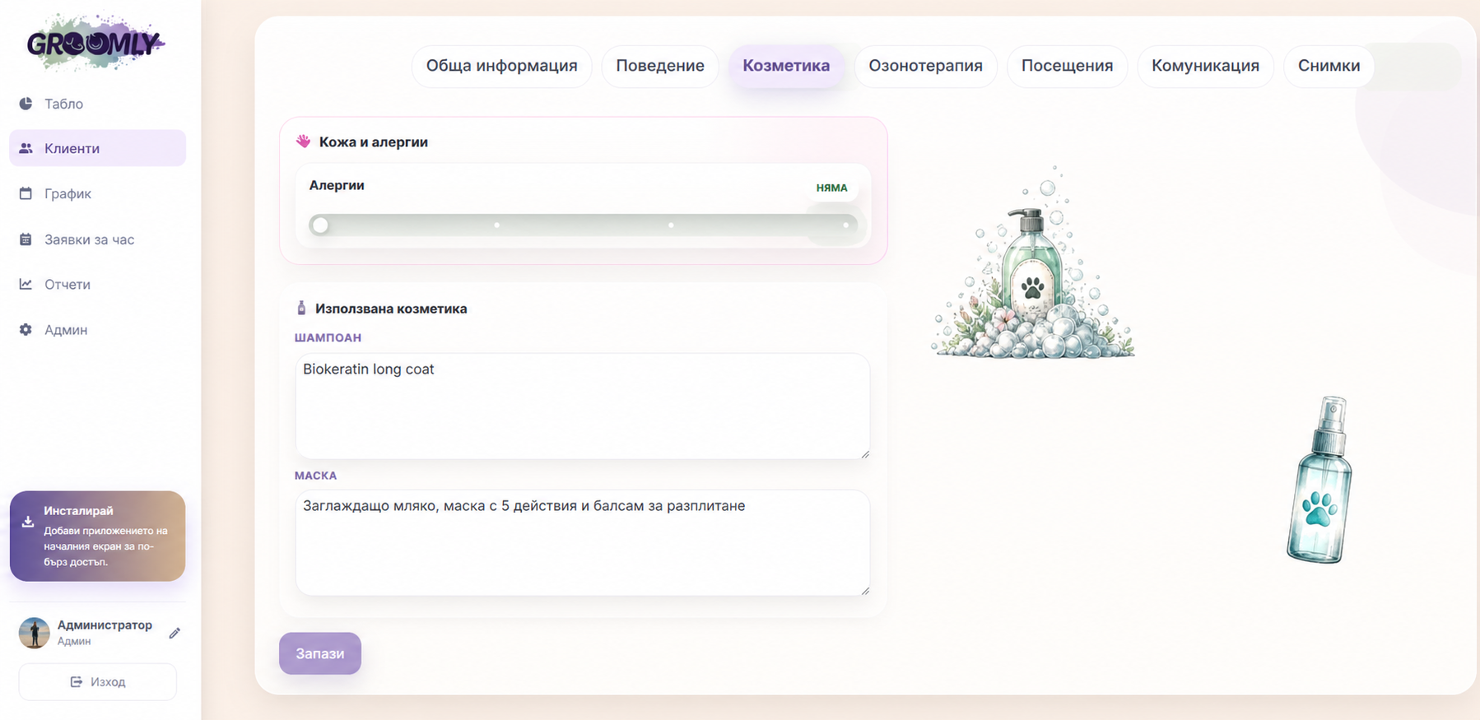The width and height of the screenshot is (1480, 720).
Task: Click the Админ gear icon
Action: [26, 329]
